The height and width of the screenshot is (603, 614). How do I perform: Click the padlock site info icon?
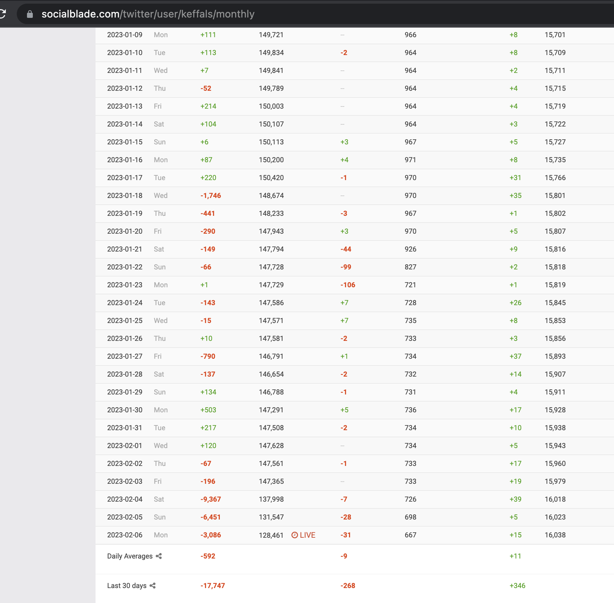[30, 14]
